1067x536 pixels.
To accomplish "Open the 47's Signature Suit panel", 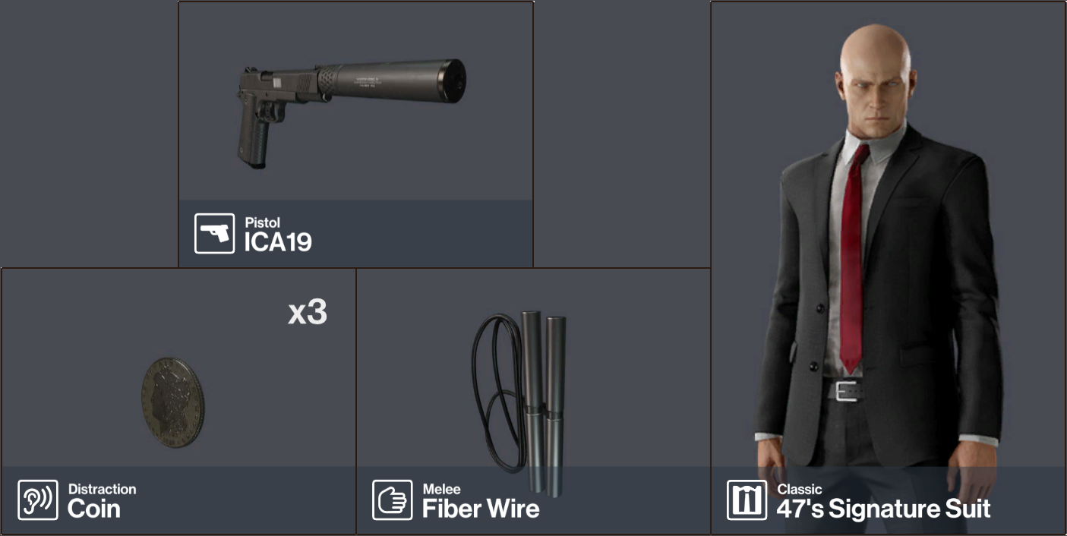I will coord(889,268).
